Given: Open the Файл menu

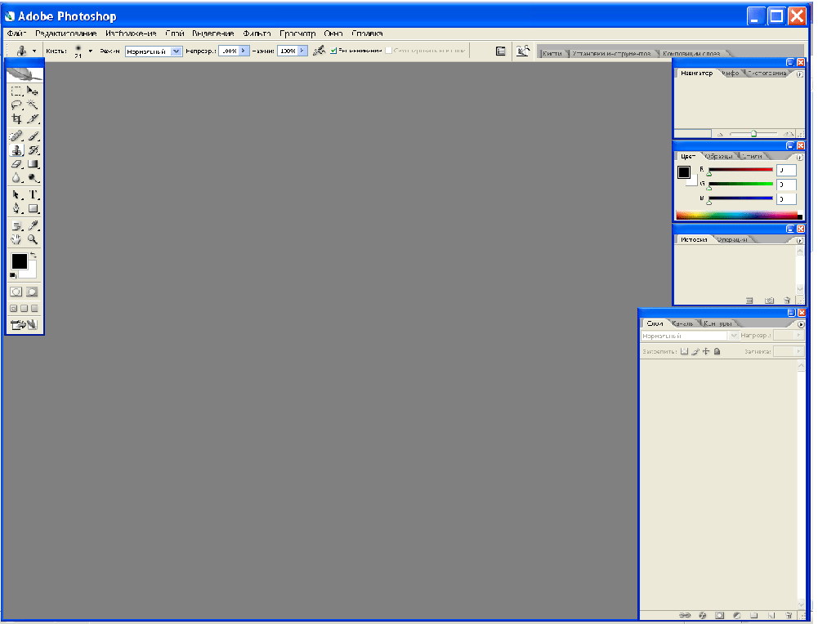Looking at the screenshot, I should click(x=16, y=33).
